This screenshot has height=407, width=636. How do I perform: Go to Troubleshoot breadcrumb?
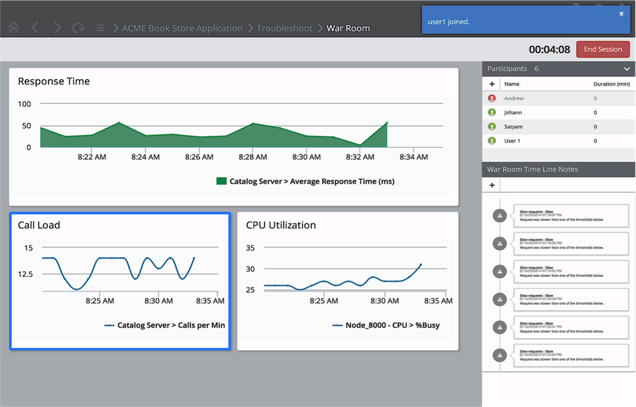[x=284, y=29]
